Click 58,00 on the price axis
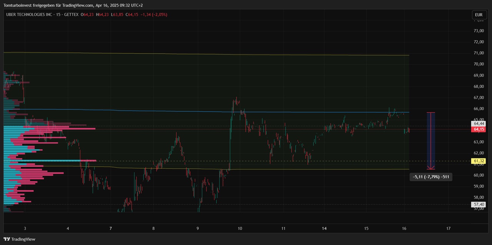 pos(479,198)
